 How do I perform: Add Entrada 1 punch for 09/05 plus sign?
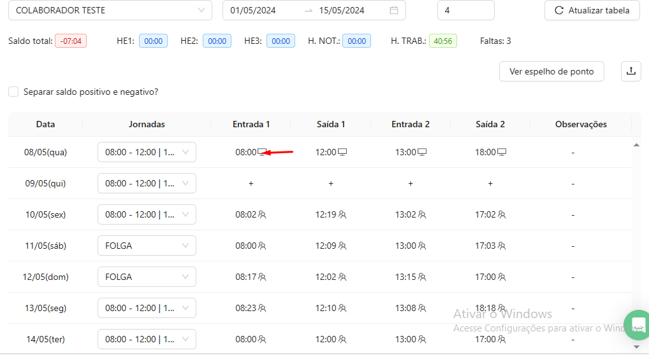(251, 183)
